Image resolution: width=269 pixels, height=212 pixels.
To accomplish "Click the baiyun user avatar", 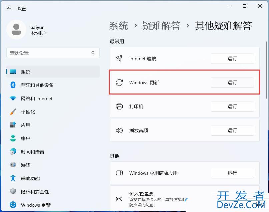I will 16,30.
